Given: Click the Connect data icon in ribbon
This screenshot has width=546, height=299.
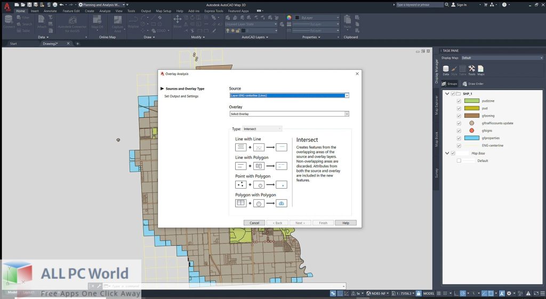Looking at the screenshot, I should tap(9, 21).
